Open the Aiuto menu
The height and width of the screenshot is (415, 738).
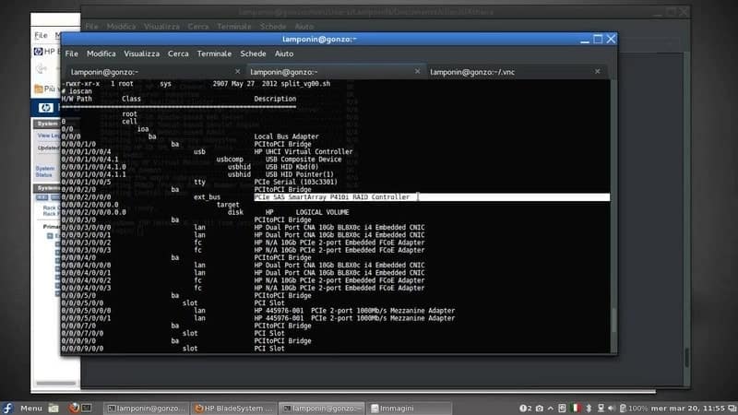[x=284, y=53]
